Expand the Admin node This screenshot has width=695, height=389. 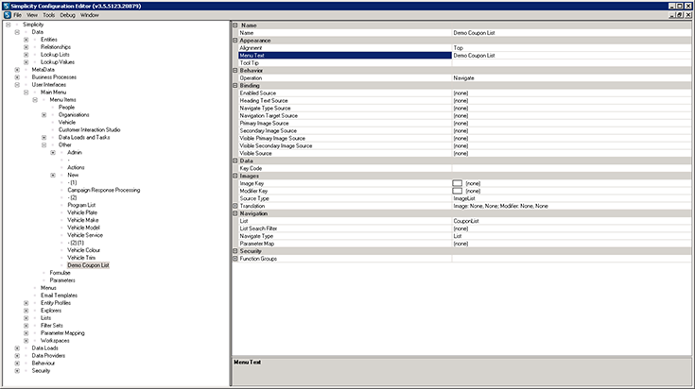[x=52, y=153]
